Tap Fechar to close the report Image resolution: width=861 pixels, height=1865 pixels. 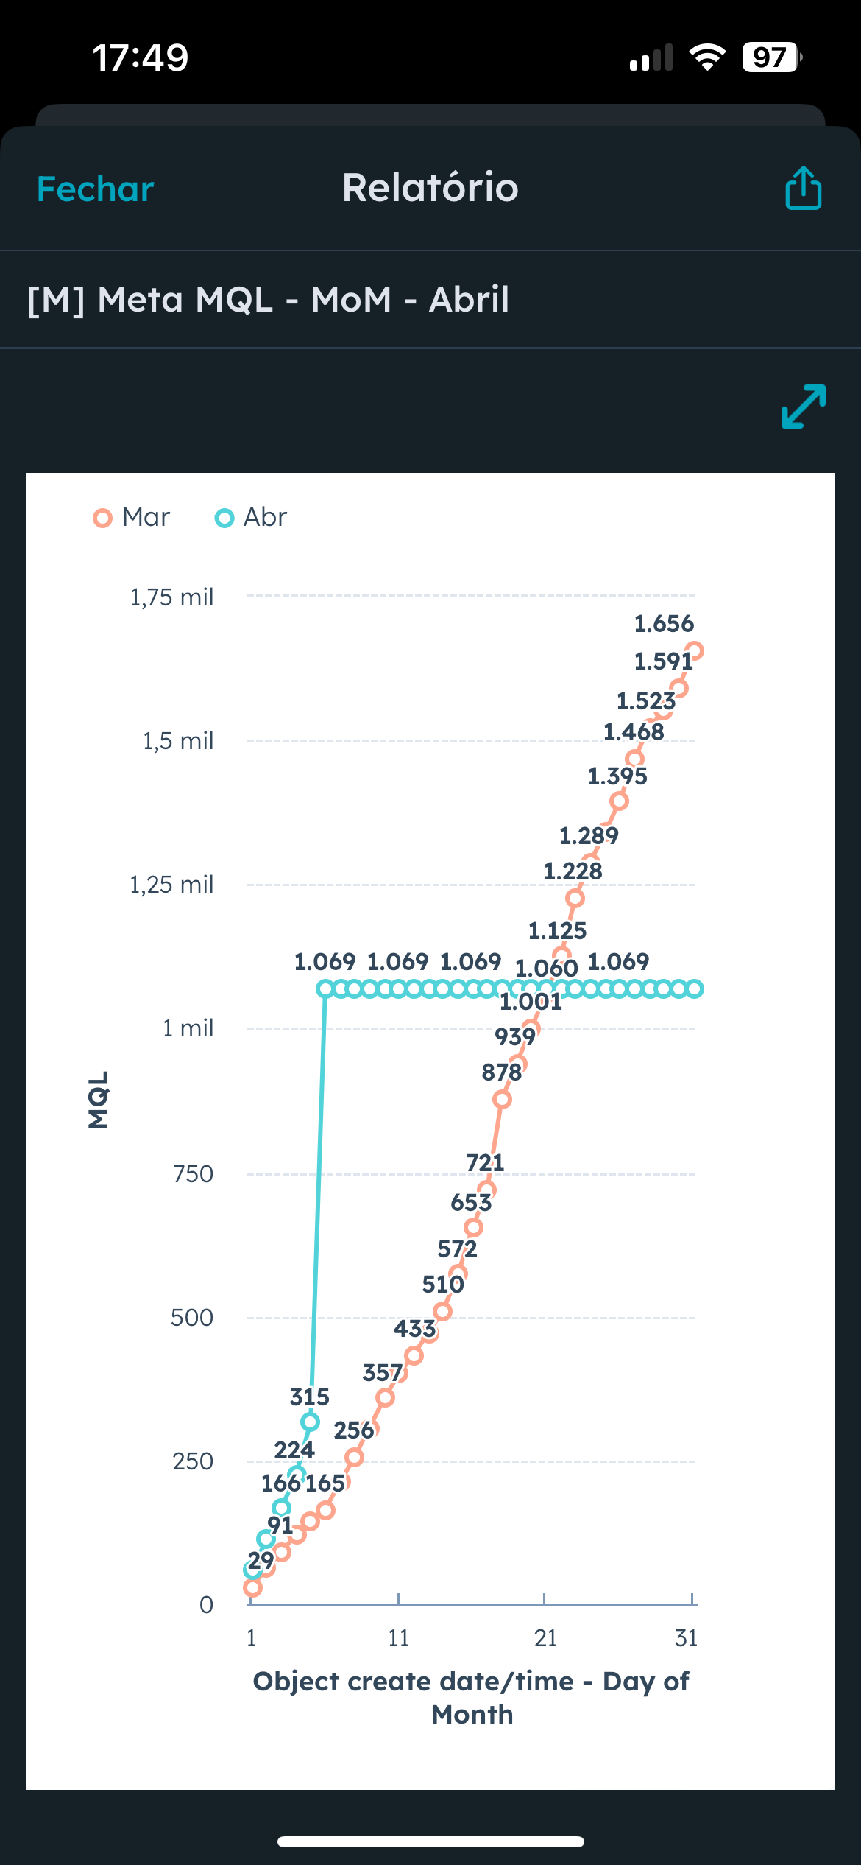[96, 189]
